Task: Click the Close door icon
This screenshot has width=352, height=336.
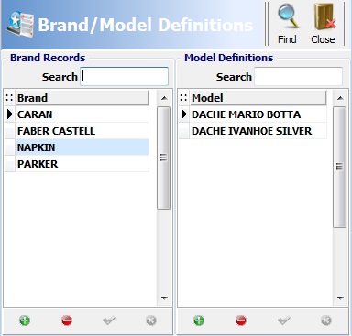Action: (324, 16)
